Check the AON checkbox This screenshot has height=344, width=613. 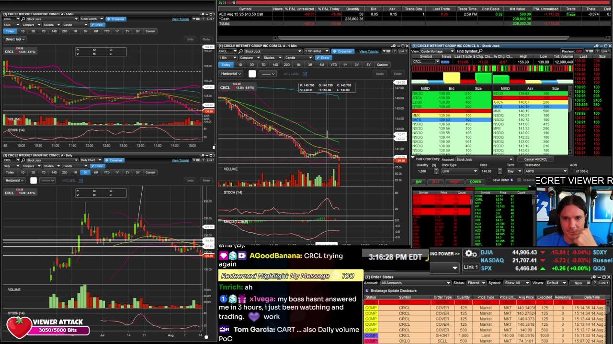[x=573, y=171]
